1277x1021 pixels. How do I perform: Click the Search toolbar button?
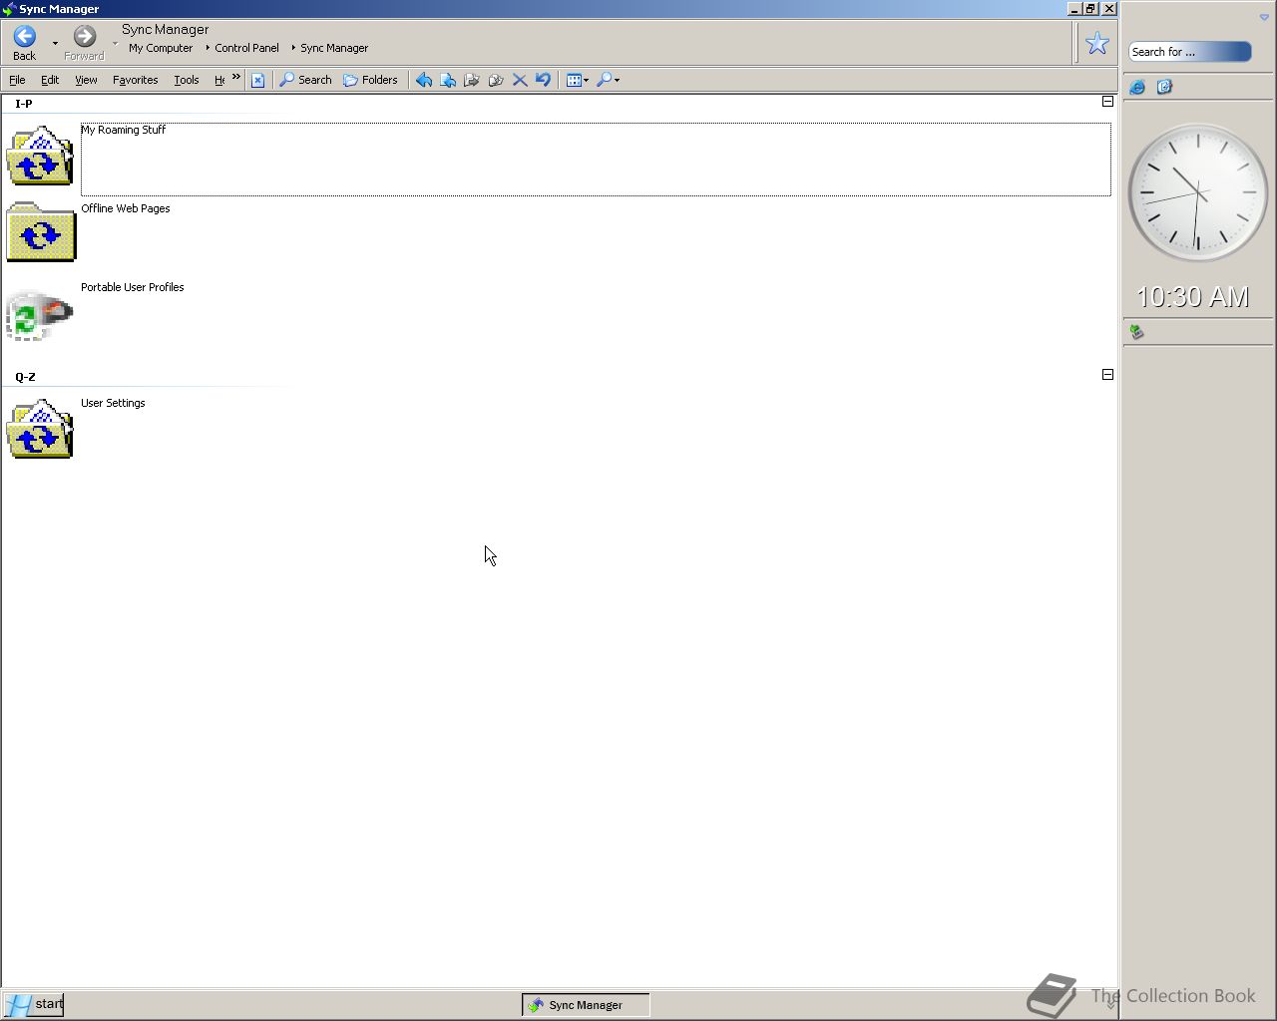pos(305,80)
